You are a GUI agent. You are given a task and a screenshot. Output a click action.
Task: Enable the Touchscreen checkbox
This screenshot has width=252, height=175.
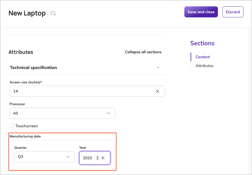point(12,125)
